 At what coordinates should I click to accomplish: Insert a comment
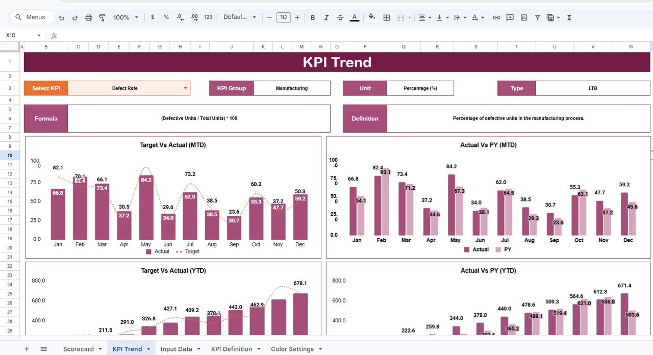pyautogui.click(x=510, y=17)
